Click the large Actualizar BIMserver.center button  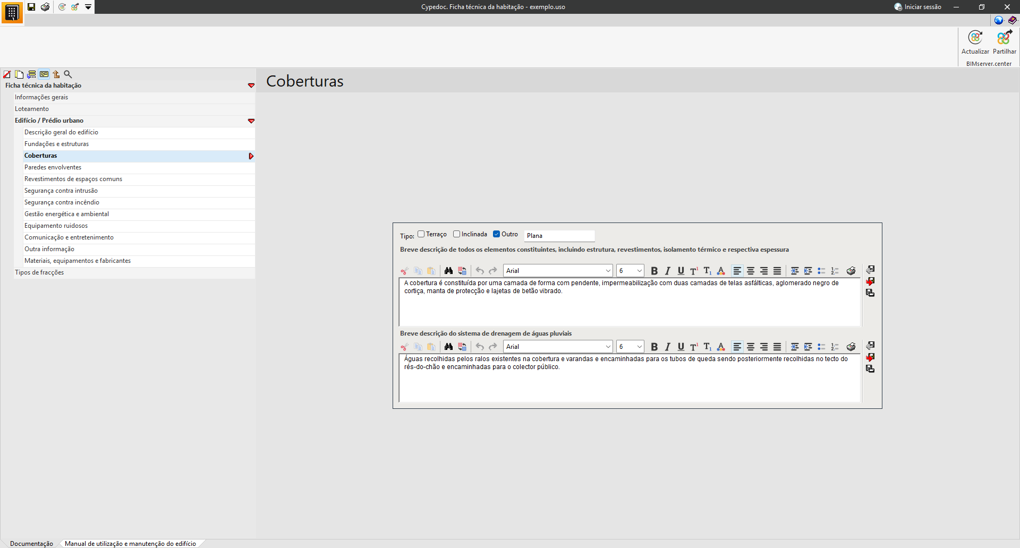(975, 42)
